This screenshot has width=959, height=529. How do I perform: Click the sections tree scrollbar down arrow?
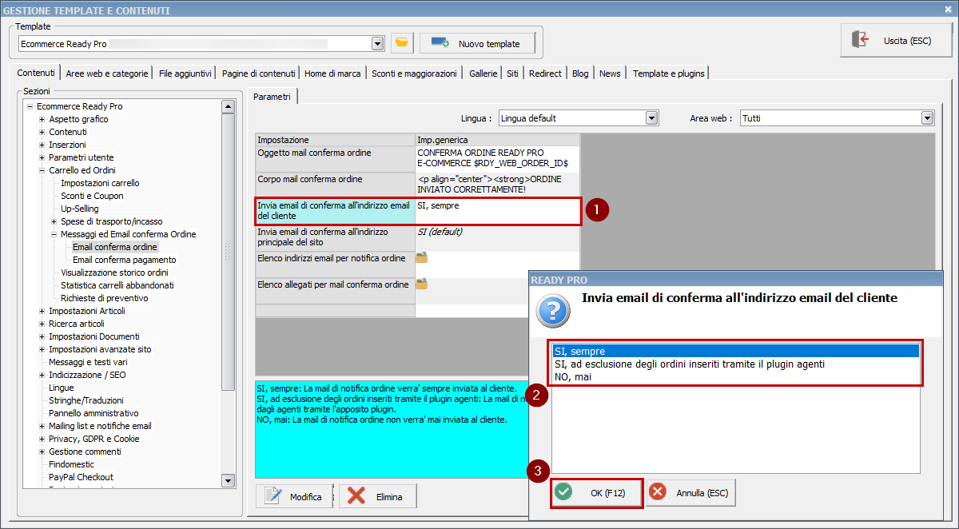228,480
